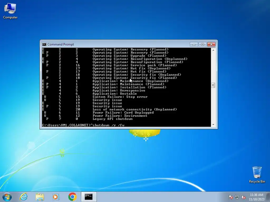Click 'Legacy API shutdown' line
270x202 pixels.
tap(113, 119)
